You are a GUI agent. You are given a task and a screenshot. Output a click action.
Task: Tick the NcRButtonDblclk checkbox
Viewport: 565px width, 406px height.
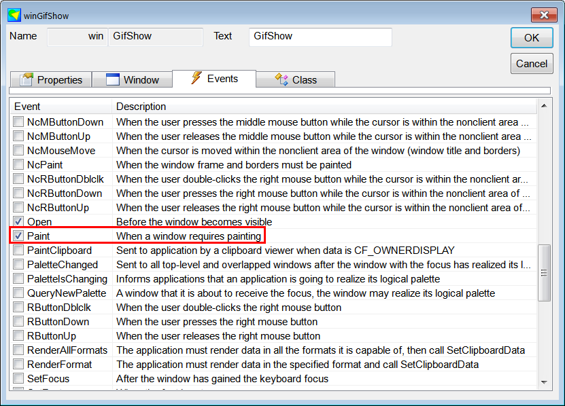pyautogui.click(x=18, y=179)
